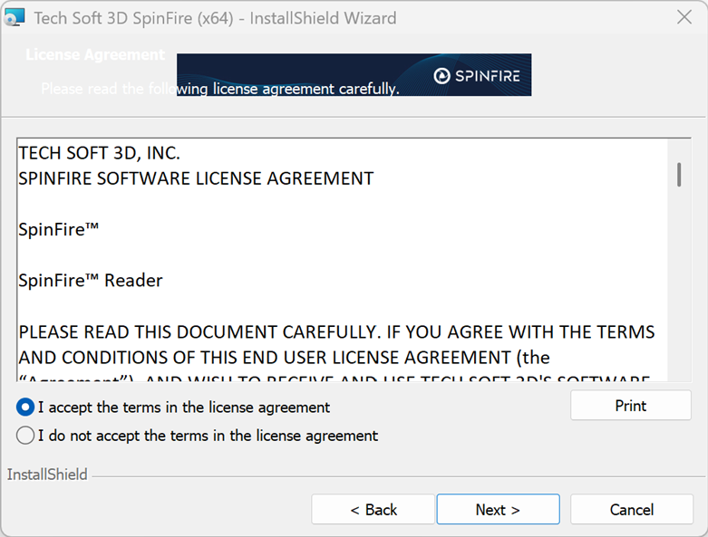Viewport: 708px width, 537px height.
Task: Proceed by clicking 'Next >'
Action: click(x=498, y=510)
